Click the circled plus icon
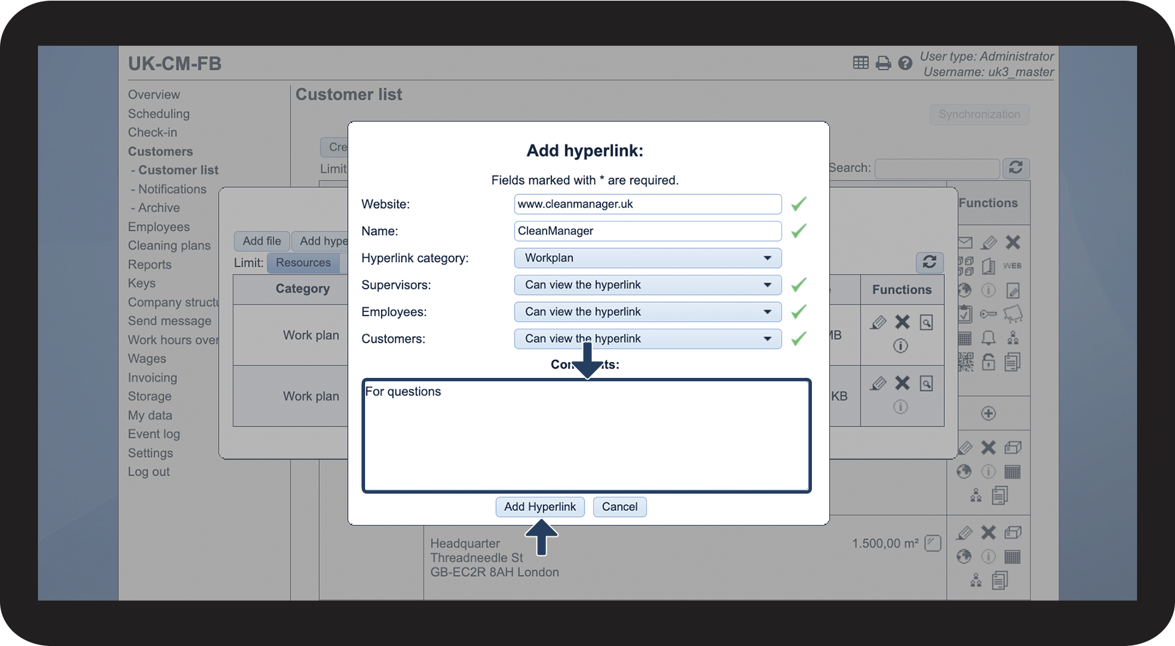This screenshot has width=1175, height=646. 989,413
